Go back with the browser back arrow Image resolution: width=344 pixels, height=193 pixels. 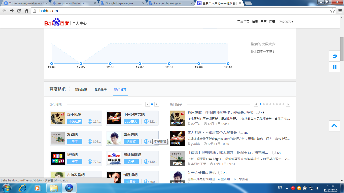(4, 11)
